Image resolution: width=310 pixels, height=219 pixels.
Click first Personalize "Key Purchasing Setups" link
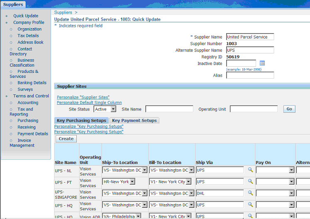[x=89, y=126]
